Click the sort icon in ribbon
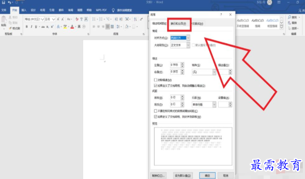 pos(135,19)
